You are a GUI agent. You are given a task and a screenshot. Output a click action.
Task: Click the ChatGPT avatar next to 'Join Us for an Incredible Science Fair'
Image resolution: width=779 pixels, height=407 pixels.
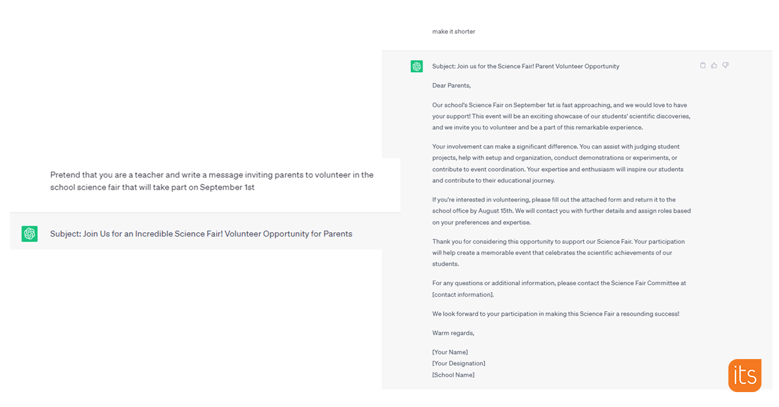(29, 234)
